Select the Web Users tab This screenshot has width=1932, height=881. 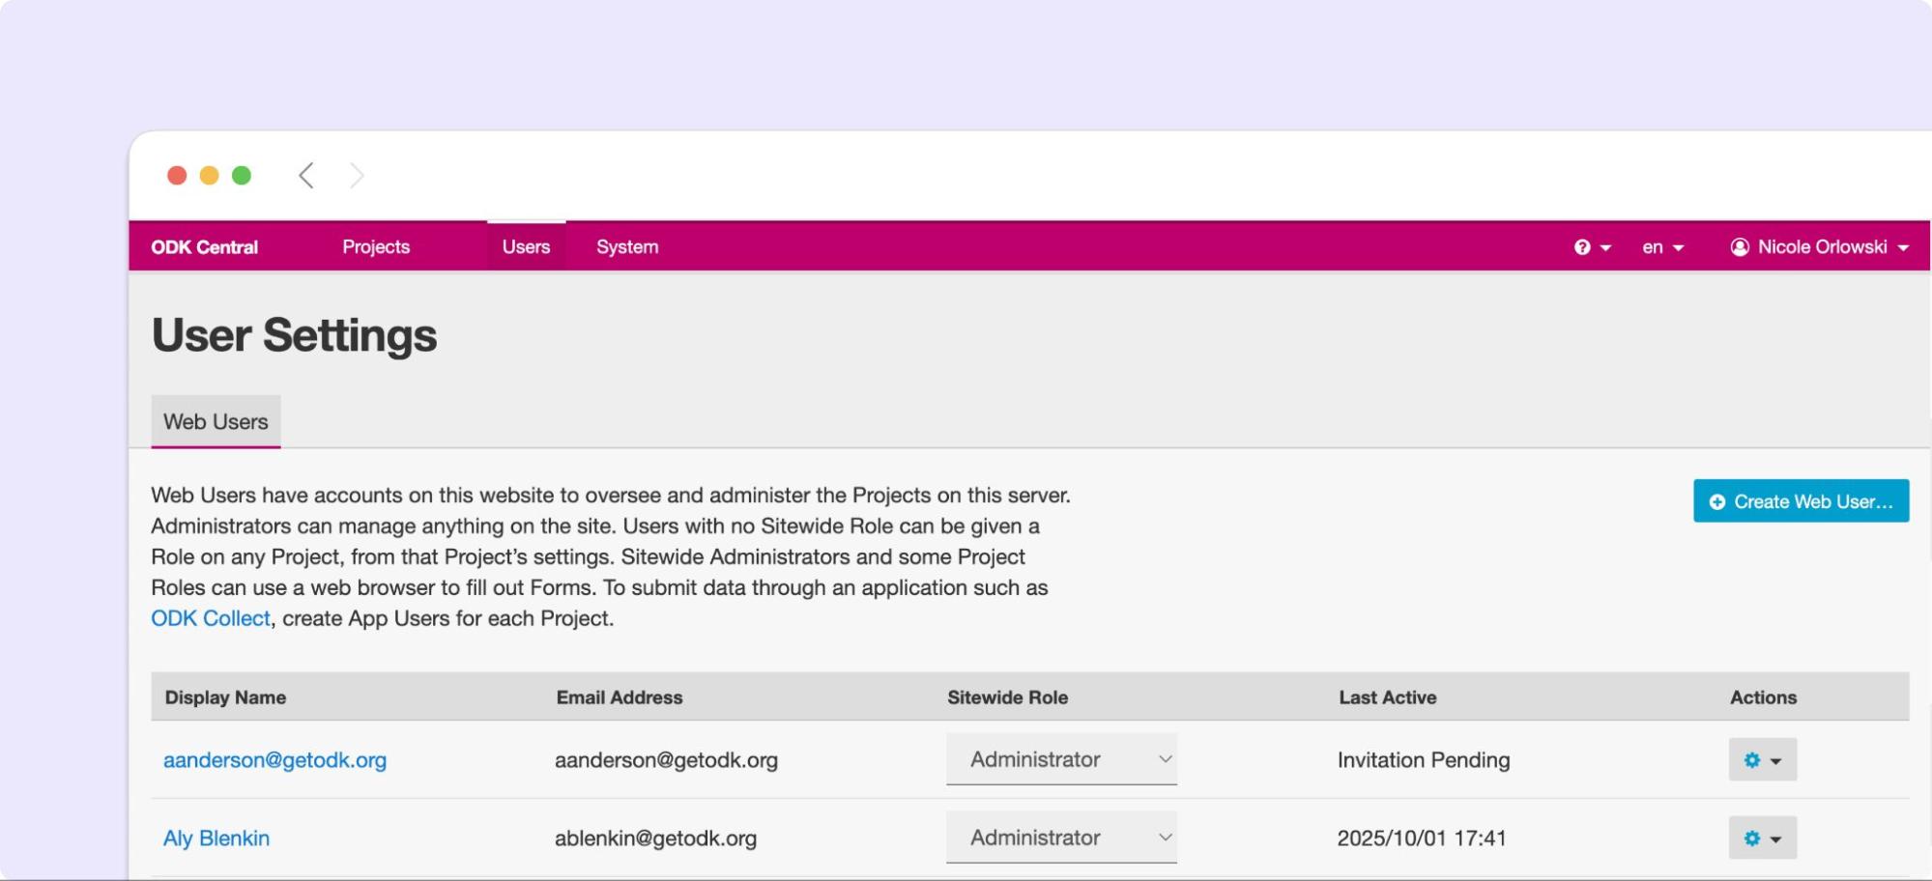[216, 421]
